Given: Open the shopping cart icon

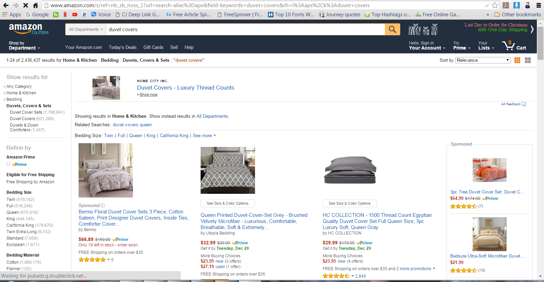Looking at the screenshot, I should pos(514,45).
